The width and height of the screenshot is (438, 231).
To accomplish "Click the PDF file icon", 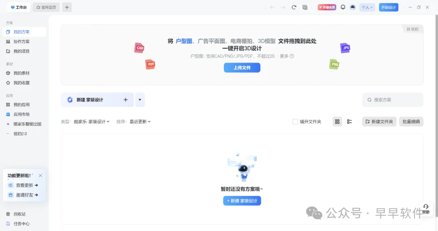I will click(x=150, y=64).
